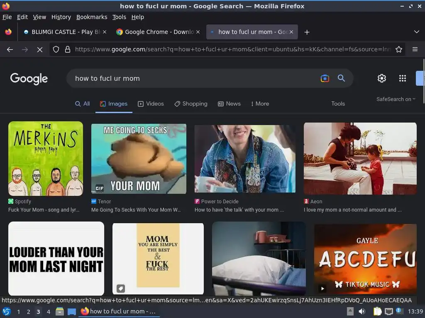Open the View menu

(x=39, y=17)
